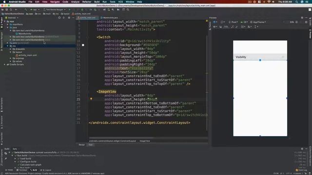Image resolution: width=312 pixels, height=175 pixels.
Task: Expand the Configure build step
Action: click(x=15, y=161)
